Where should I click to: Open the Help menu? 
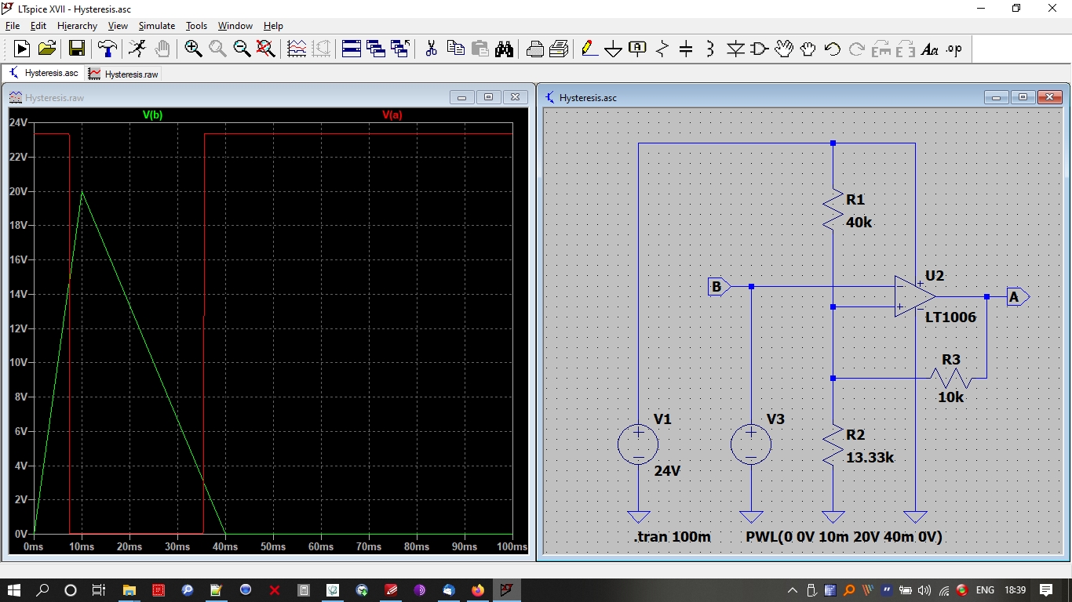pyautogui.click(x=273, y=26)
